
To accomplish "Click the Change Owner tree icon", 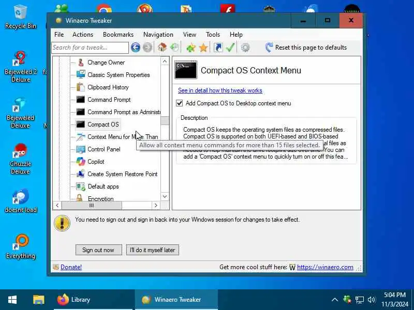I will [x=81, y=63].
